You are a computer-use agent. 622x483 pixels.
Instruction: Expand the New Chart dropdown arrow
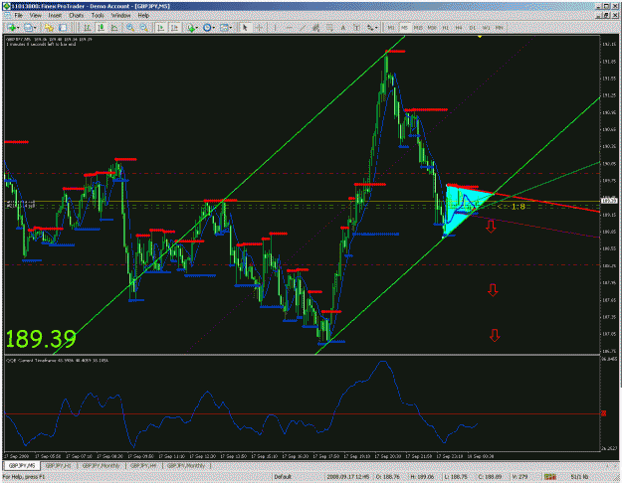[18, 28]
